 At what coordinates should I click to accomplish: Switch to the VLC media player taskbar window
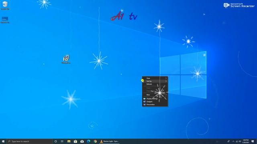click(x=109, y=141)
